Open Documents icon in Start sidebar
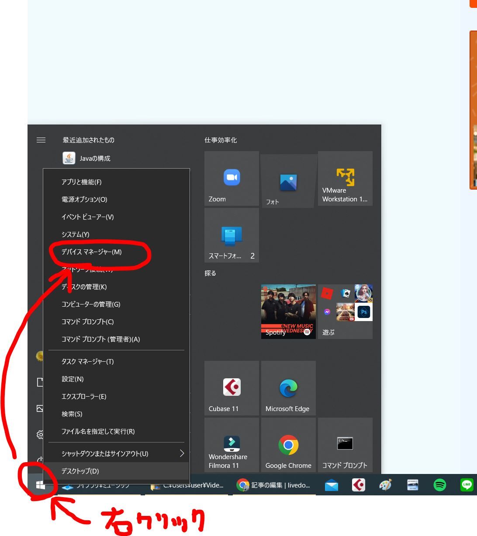The height and width of the screenshot is (536, 477). coord(40,382)
